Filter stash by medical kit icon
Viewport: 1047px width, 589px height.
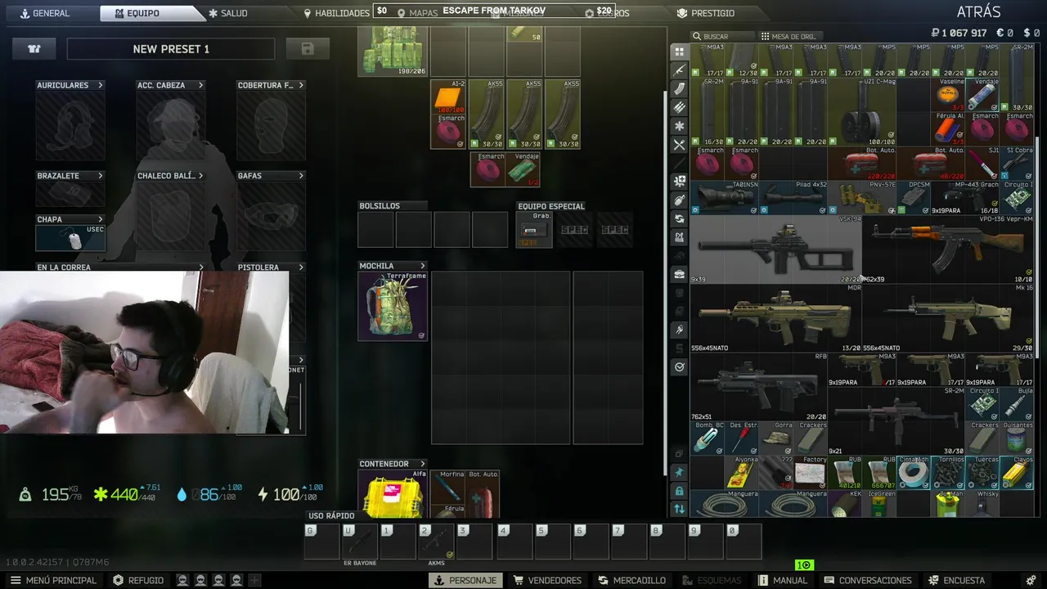pos(679,181)
